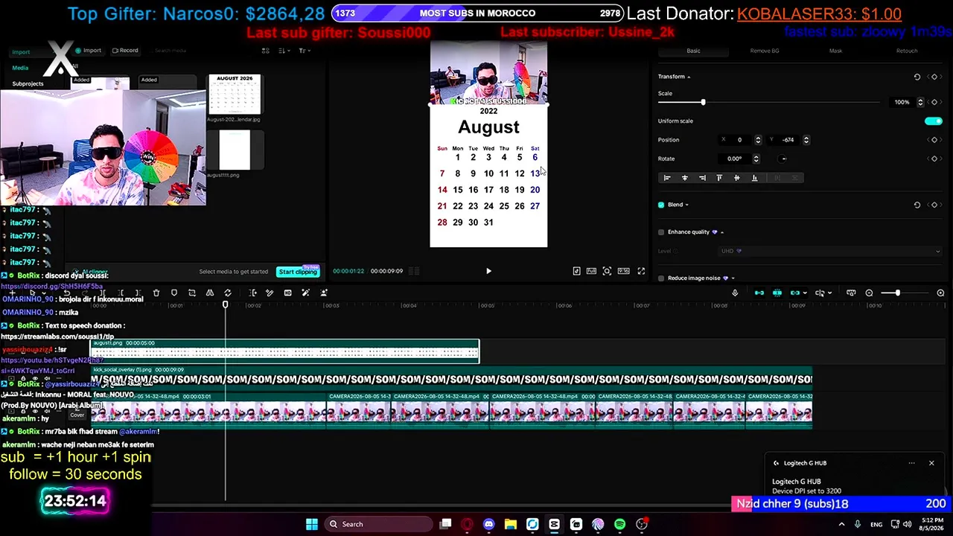Enable the Enhance quality checkbox
Image resolution: width=953 pixels, height=536 pixels.
point(661,232)
